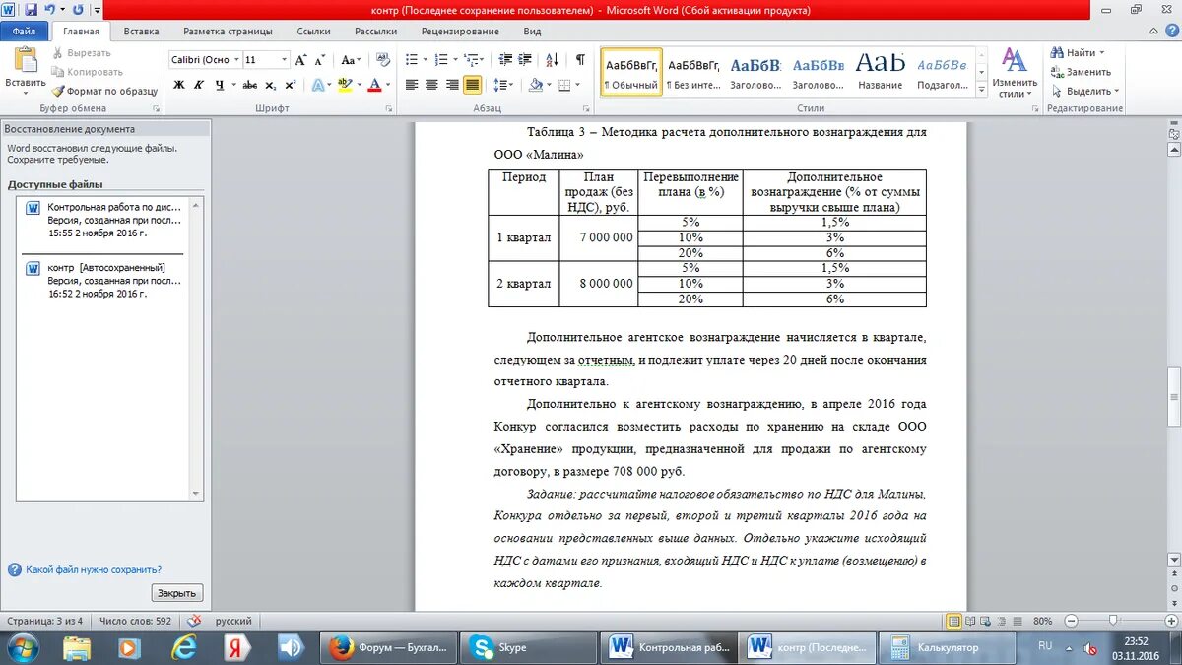Decrease paragraph indent

click(506, 60)
